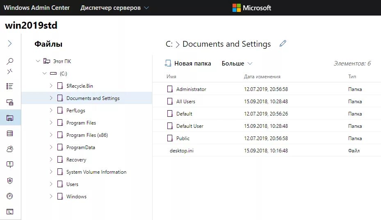Sort by Дата изменения column header
381x220 pixels.
pos(262,77)
